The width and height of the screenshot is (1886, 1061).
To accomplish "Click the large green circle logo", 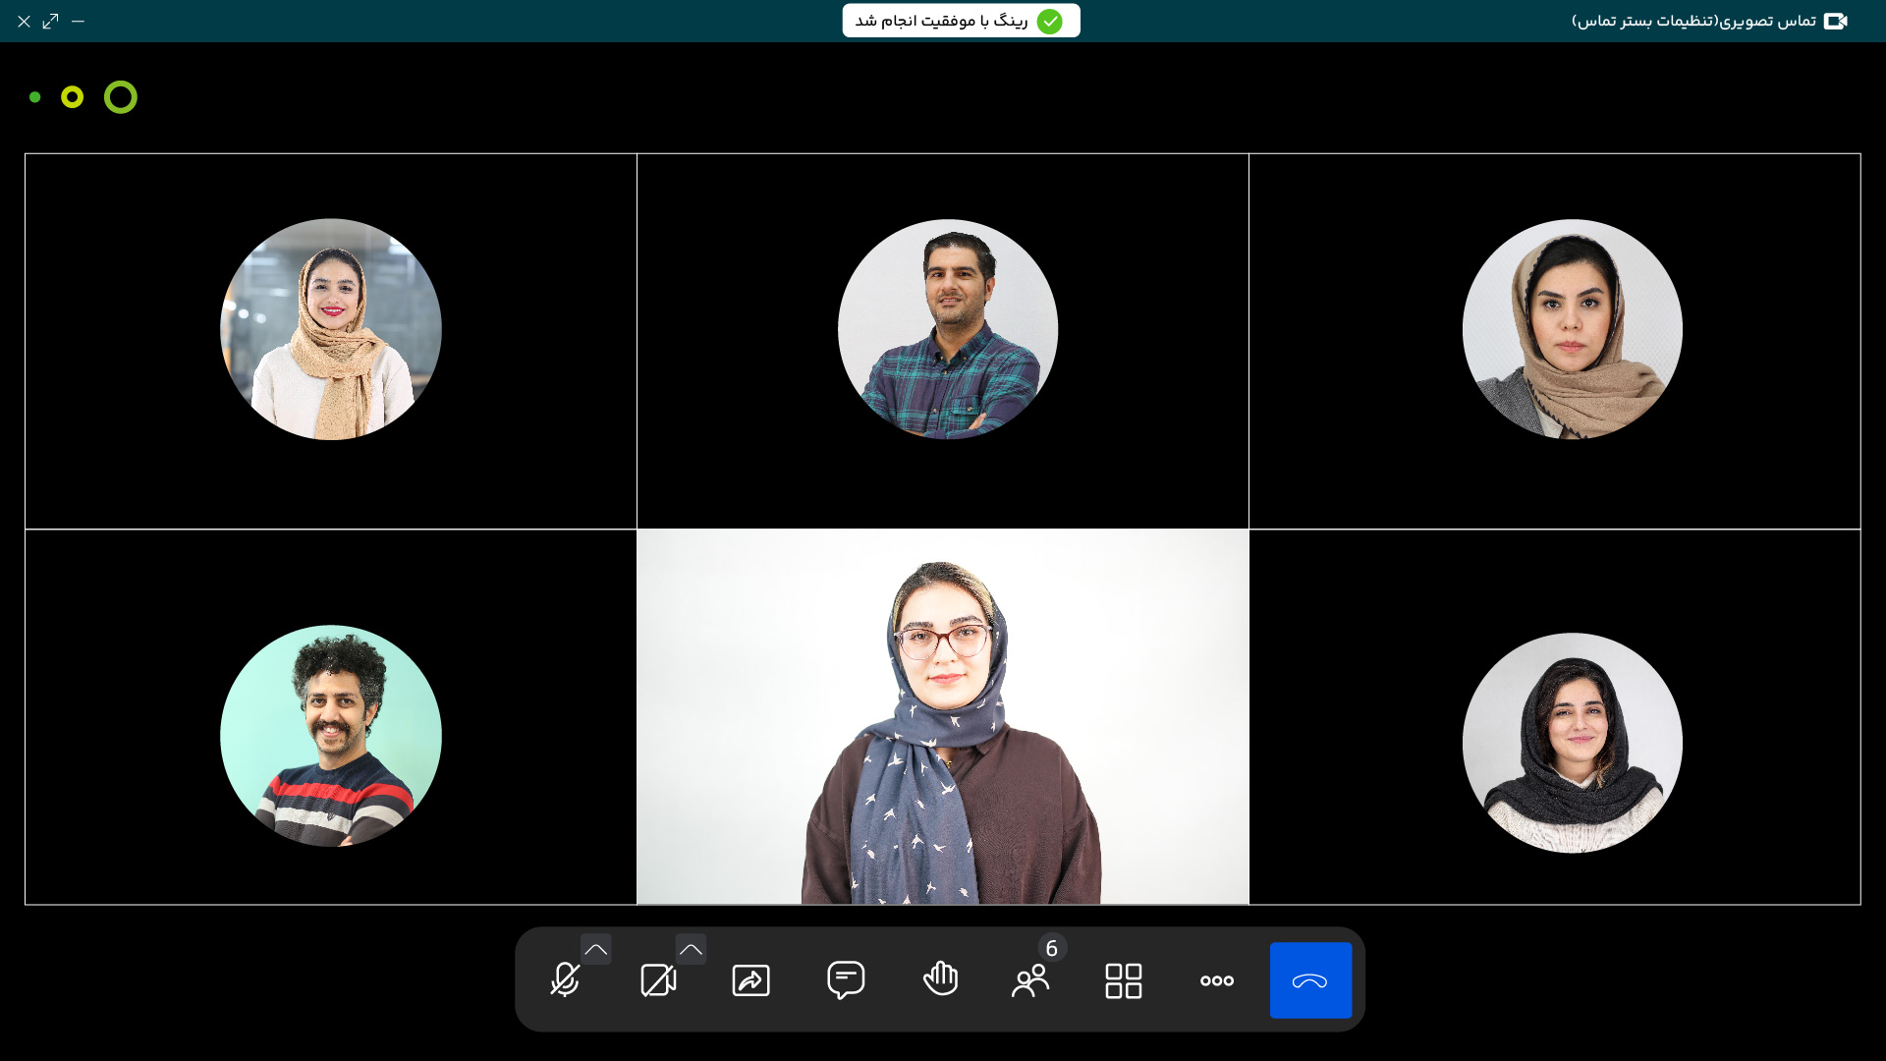I will click(x=121, y=97).
